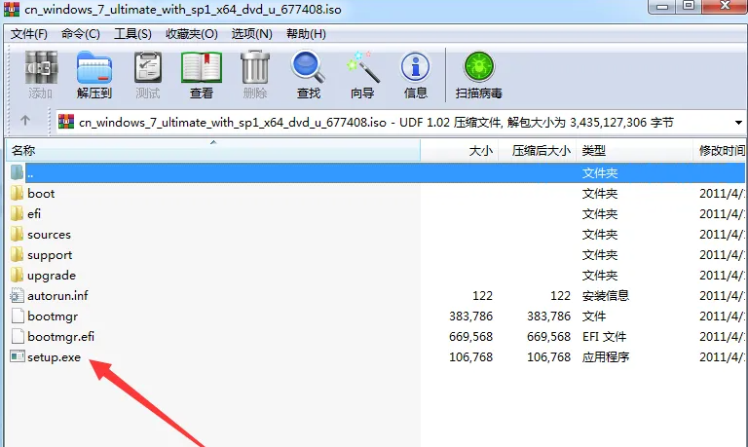Open the 查看 (View) book icon
Viewport: 748px width, 447px height.
pos(202,68)
